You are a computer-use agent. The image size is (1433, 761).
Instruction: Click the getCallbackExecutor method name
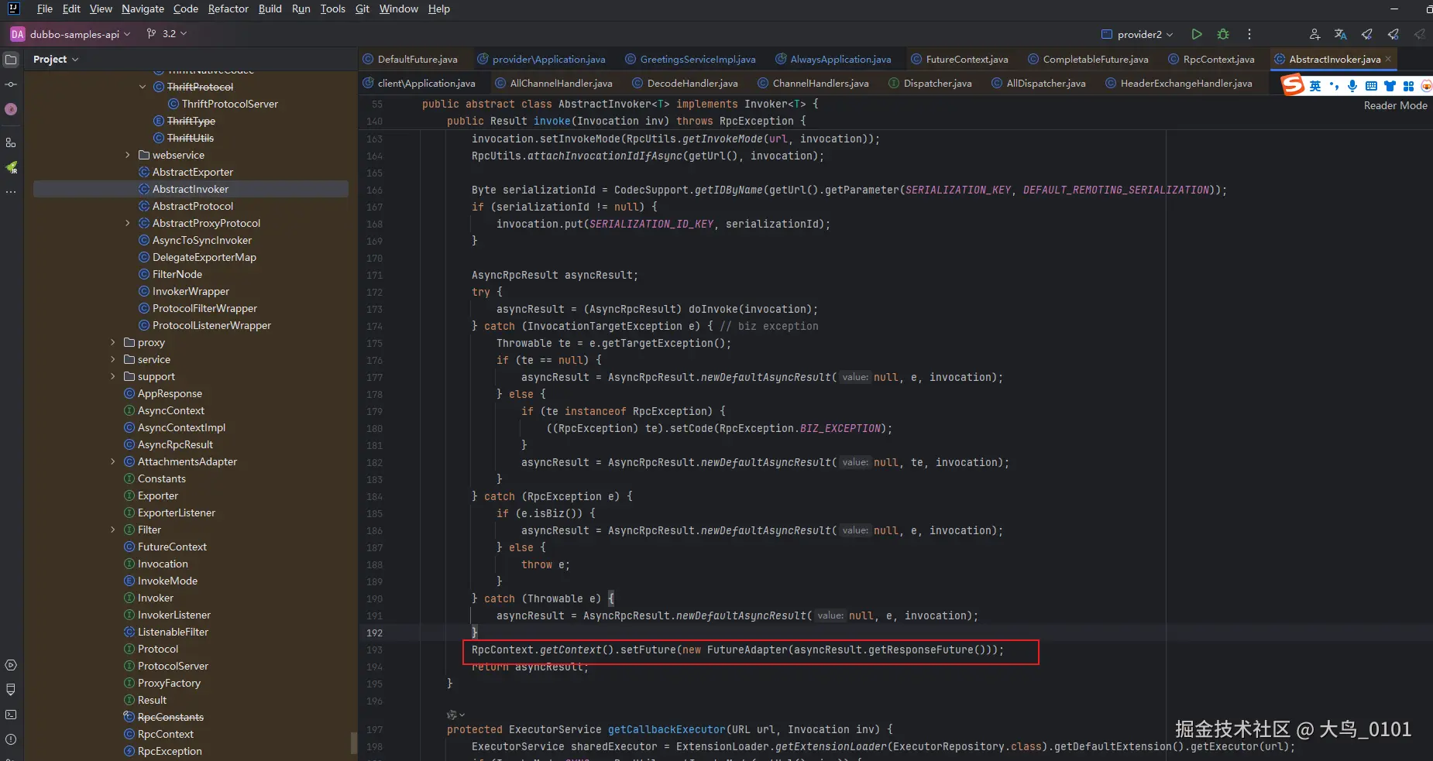(x=667, y=729)
